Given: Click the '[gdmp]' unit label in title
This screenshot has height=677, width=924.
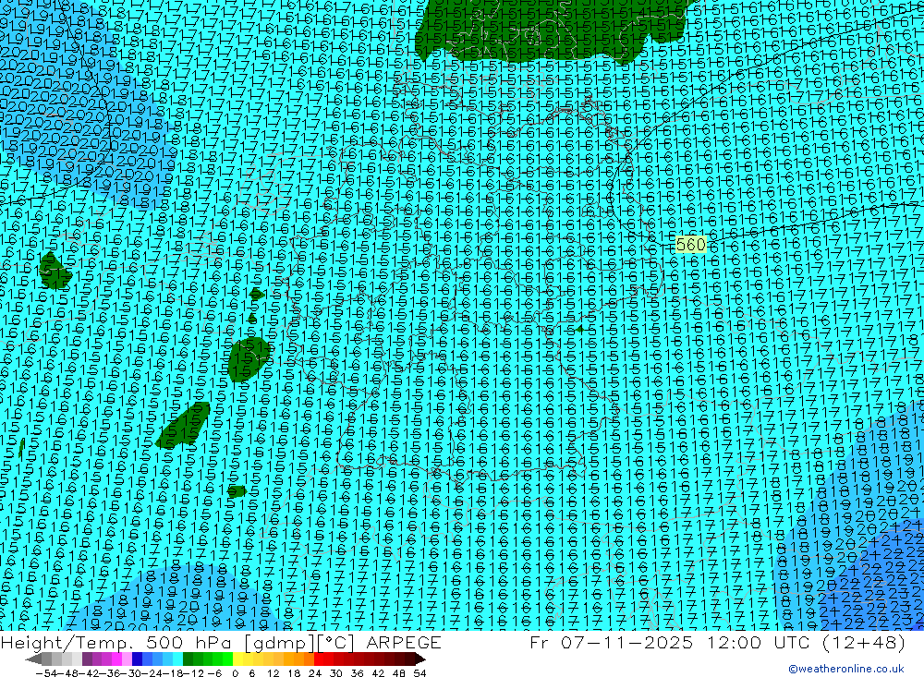Looking at the screenshot, I should [280, 642].
